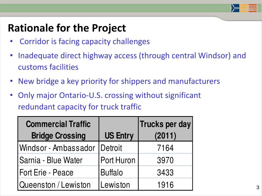Click the slide page number 3
The image size is (262, 196).
pyautogui.click(x=258, y=188)
